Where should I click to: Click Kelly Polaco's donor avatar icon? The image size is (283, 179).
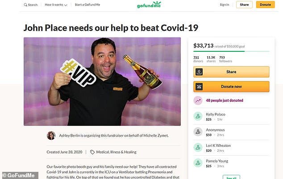198,117
